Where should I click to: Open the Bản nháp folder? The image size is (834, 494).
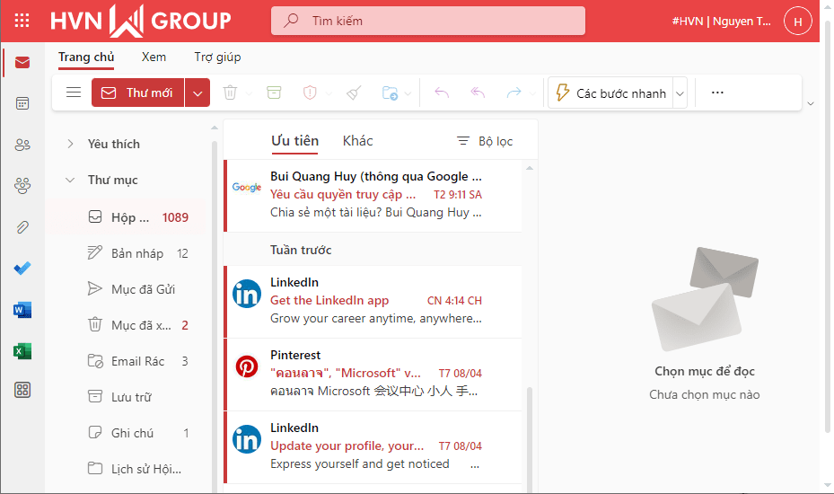(126, 253)
